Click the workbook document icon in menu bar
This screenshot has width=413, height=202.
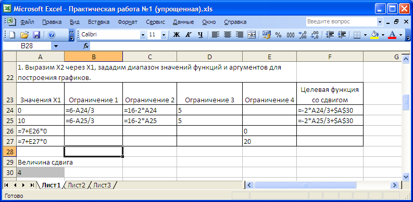pyautogui.click(x=11, y=22)
